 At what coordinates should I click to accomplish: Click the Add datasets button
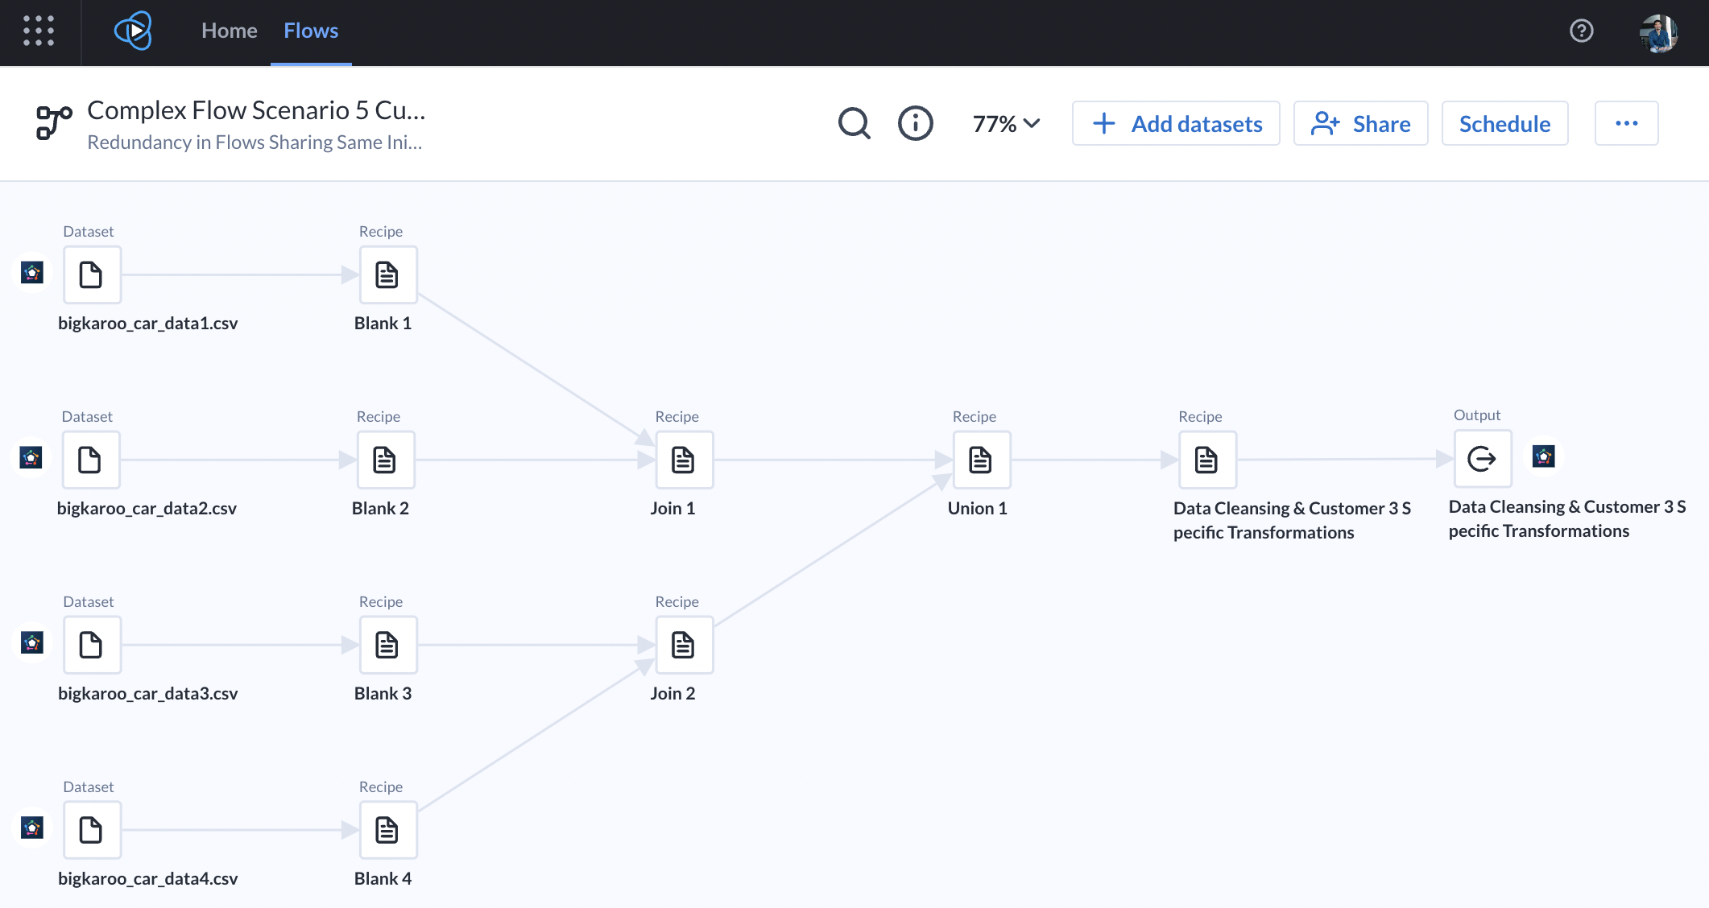click(1176, 123)
